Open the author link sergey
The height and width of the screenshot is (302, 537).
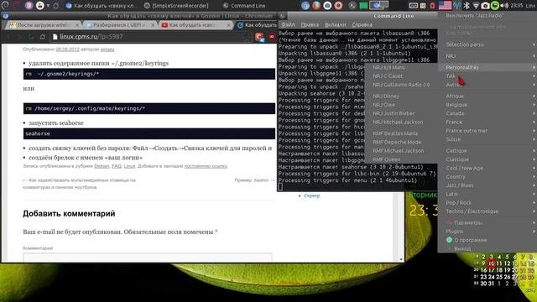click(107, 49)
